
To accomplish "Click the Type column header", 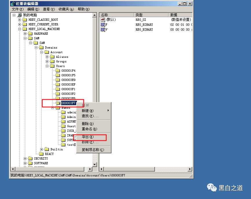I will [x=151, y=15].
